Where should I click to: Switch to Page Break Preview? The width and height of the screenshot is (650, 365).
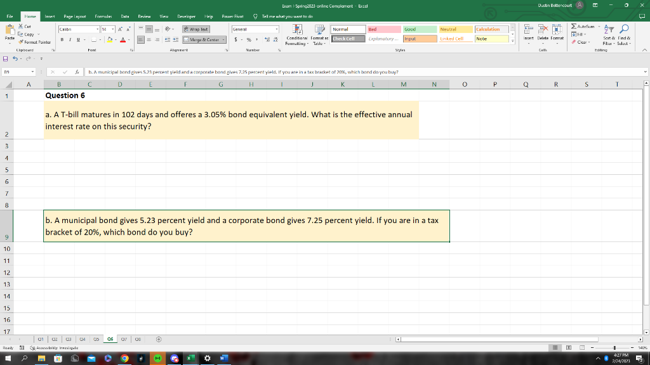pos(582,348)
